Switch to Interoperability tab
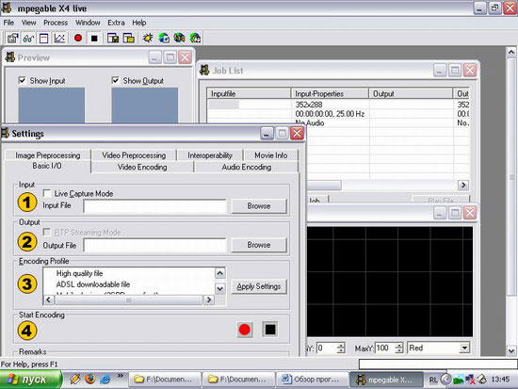Screen dimensions: 518x389 click(x=210, y=155)
